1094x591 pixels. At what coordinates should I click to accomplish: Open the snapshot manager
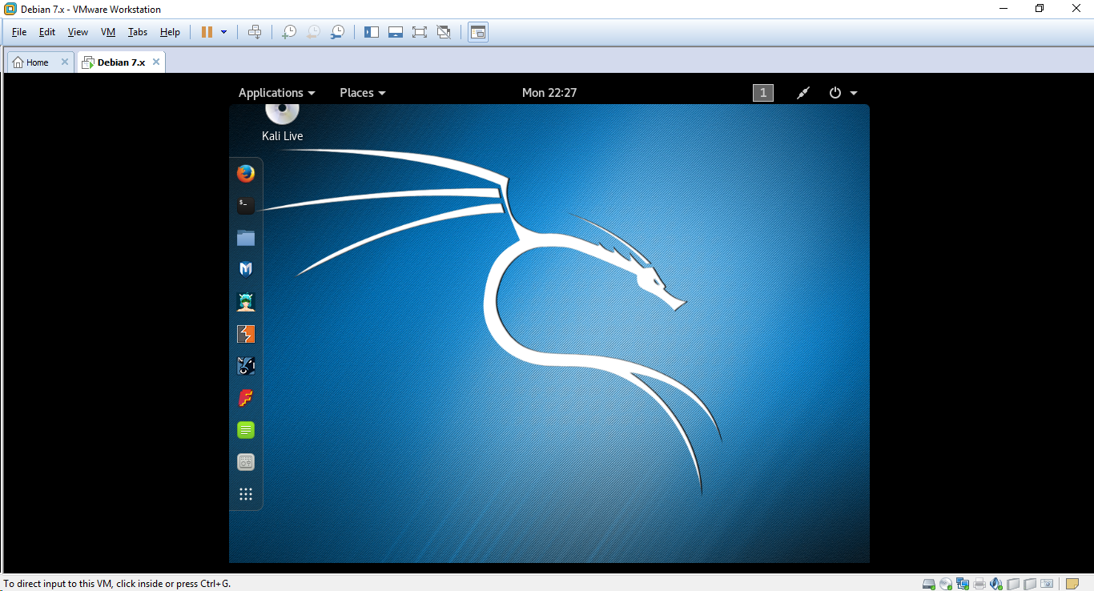[x=338, y=32]
